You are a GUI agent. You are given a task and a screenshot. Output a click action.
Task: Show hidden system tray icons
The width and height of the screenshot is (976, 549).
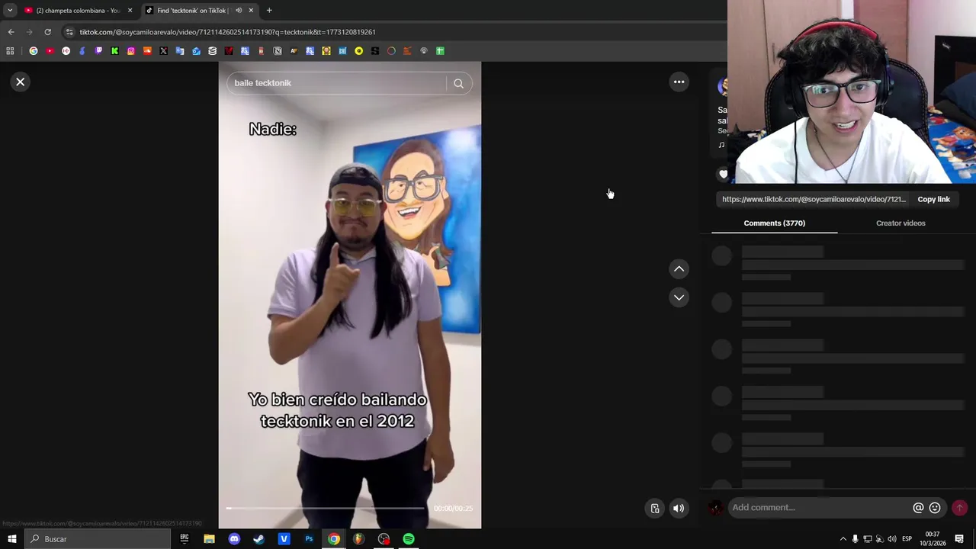point(843,539)
